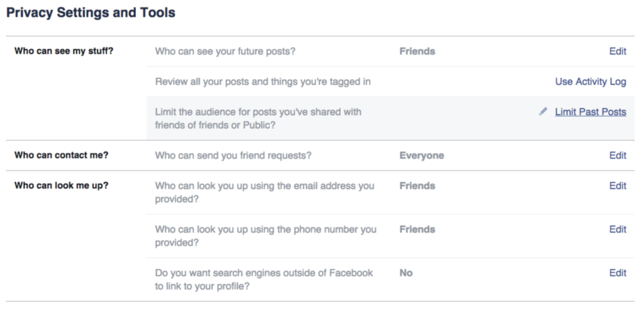Click the 'No' value for search engine linking
This screenshot has width=644, height=311.
click(x=406, y=273)
